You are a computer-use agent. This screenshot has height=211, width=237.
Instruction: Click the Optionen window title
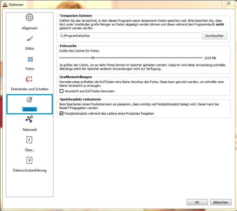[16, 5]
